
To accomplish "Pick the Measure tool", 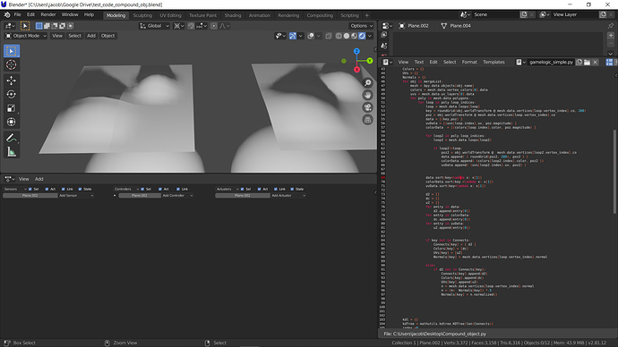I will 12,152.
